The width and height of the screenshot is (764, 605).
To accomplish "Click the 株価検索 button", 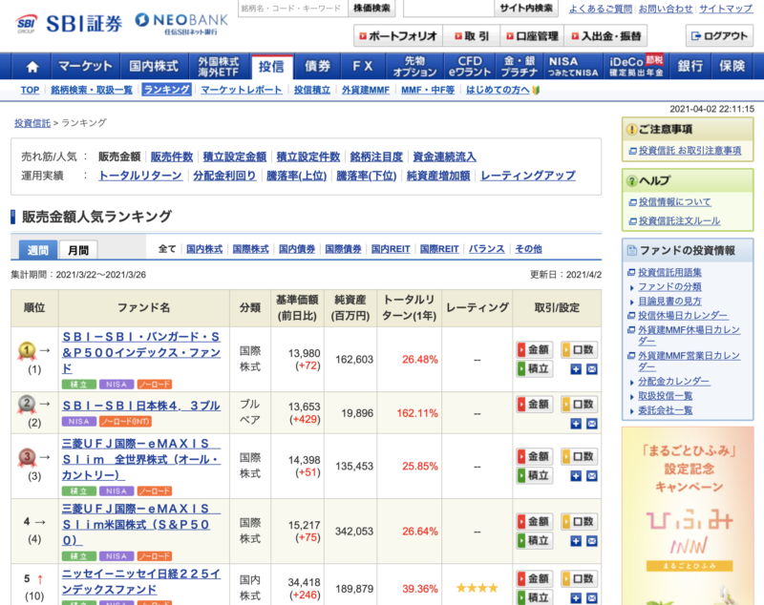I will [371, 8].
